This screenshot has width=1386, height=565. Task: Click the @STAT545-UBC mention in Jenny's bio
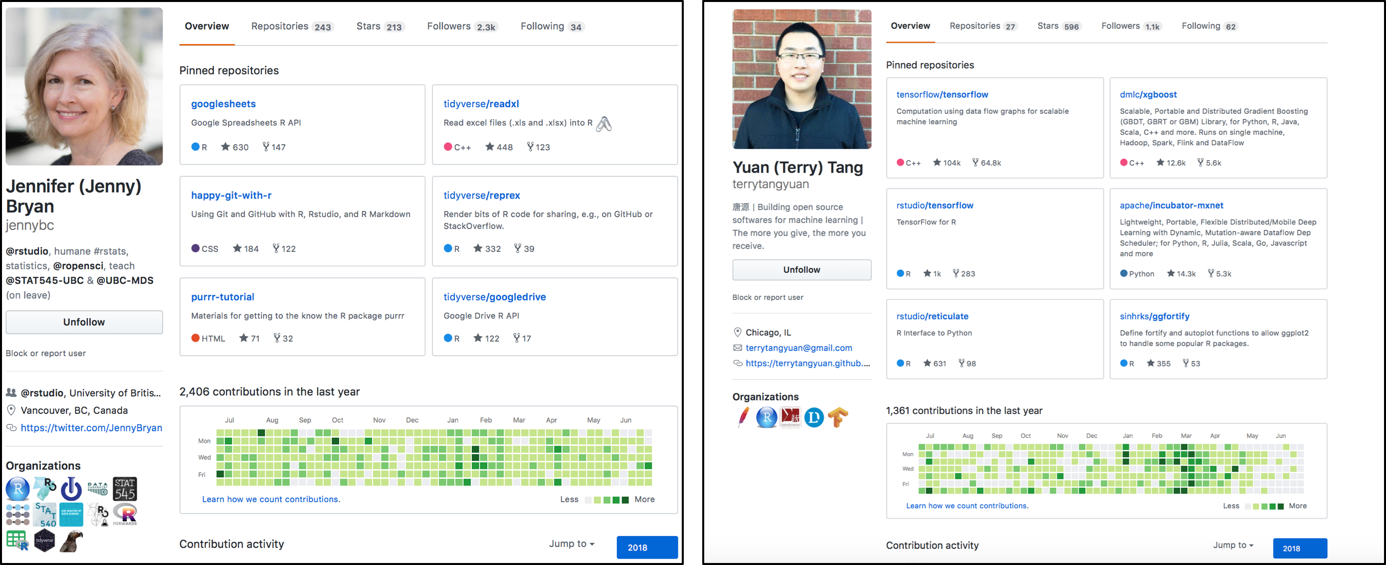45,280
